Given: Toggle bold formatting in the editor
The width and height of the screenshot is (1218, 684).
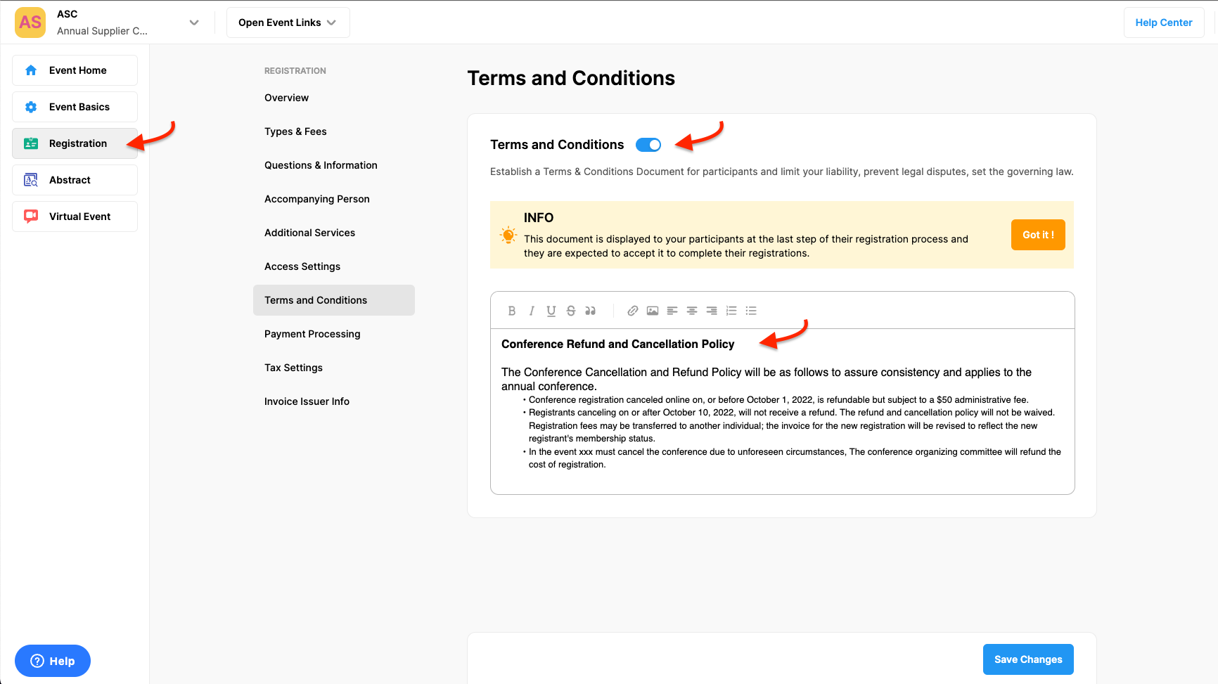Looking at the screenshot, I should pyautogui.click(x=512, y=311).
